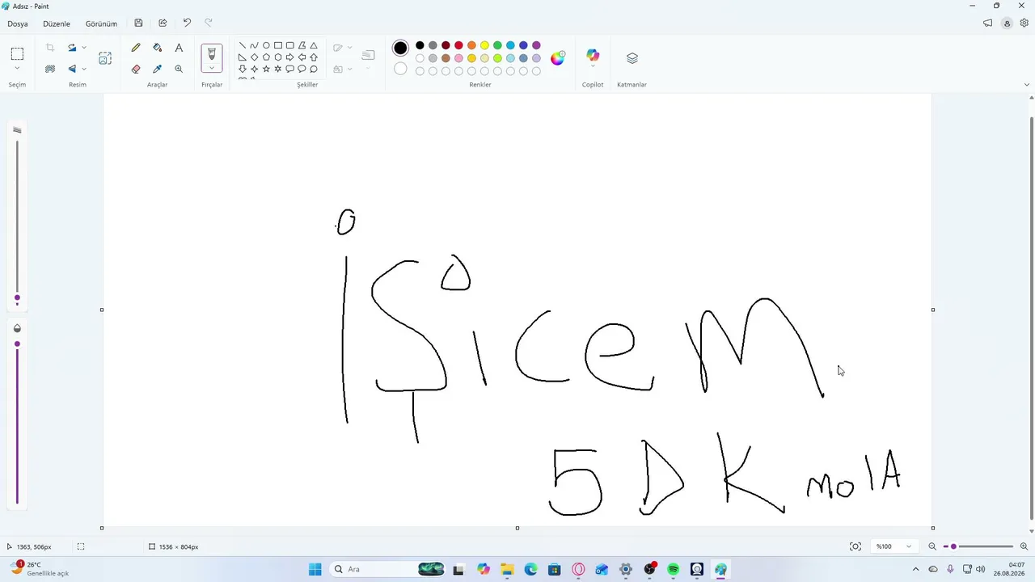Pick the purple color swatch
Viewport: 1035px width, 582px height.
coord(536,45)
